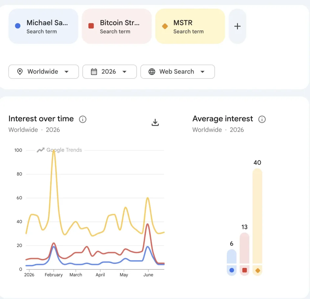Click the location pin icon
The width and height of the screenshot is (310, 299).
(20, 72)
